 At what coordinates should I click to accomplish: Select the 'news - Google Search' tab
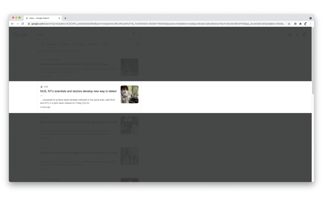tap(43, 18)
